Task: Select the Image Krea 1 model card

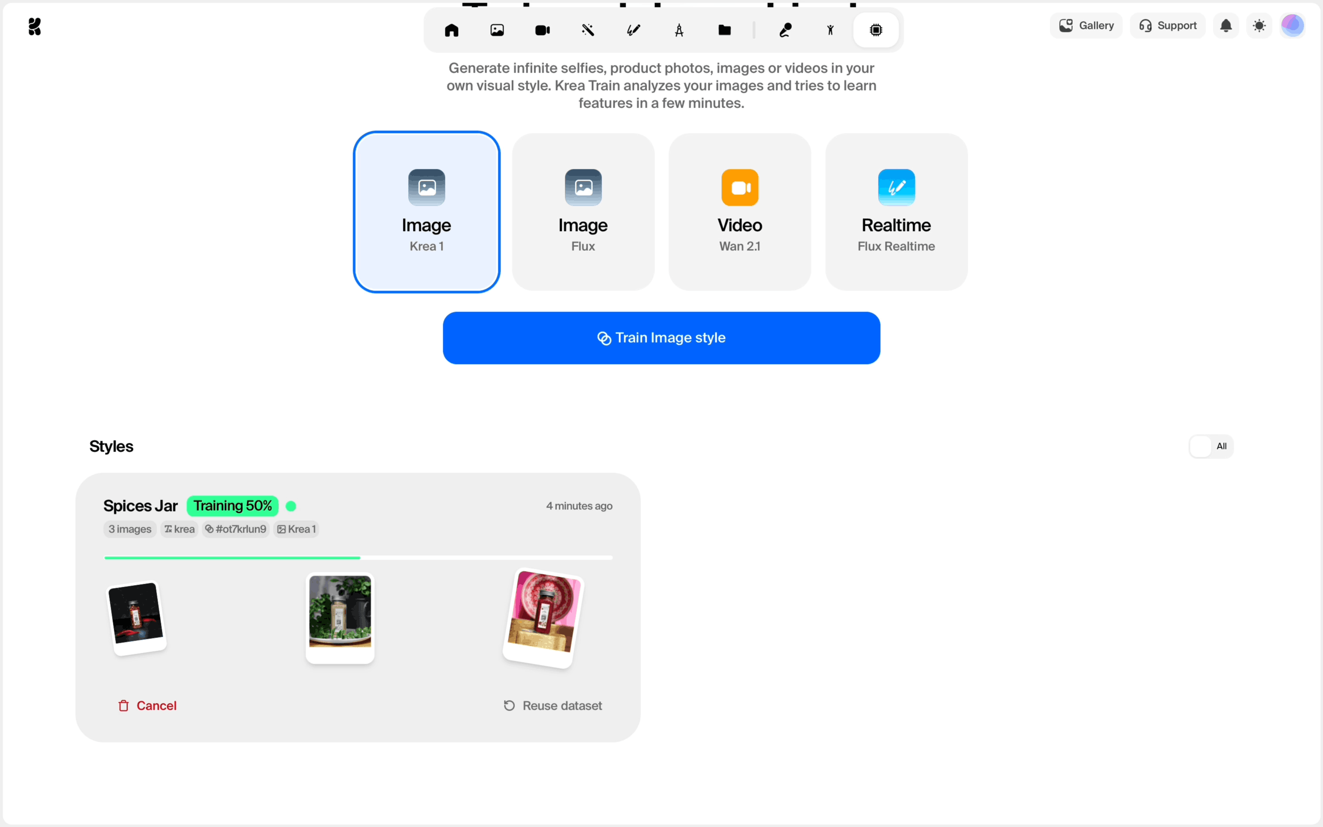Action: pos(427,212)
